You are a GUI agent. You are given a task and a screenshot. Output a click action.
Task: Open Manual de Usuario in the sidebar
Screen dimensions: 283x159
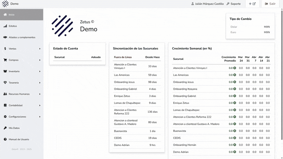(x=22, y=139)
